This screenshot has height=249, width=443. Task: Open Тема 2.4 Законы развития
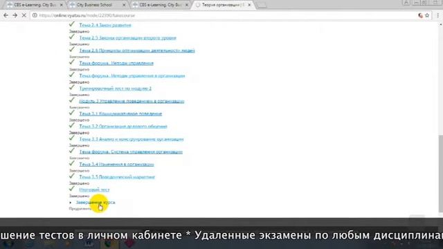click(105, 25)
